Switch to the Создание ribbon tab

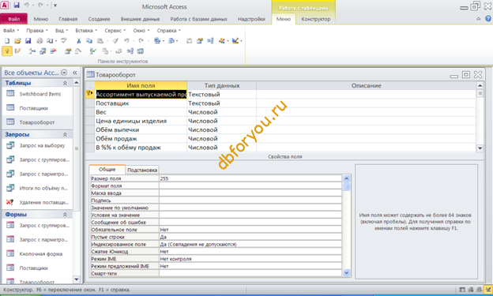99,19
